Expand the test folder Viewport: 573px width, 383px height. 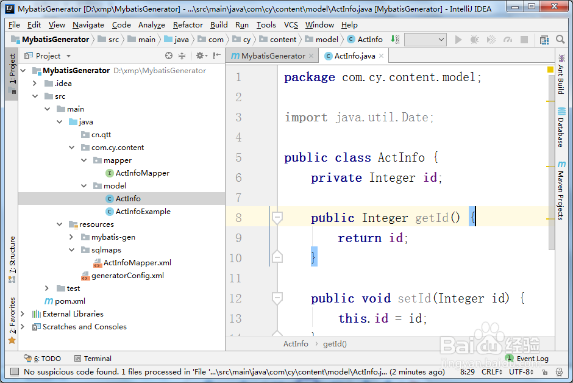point(47,288)
